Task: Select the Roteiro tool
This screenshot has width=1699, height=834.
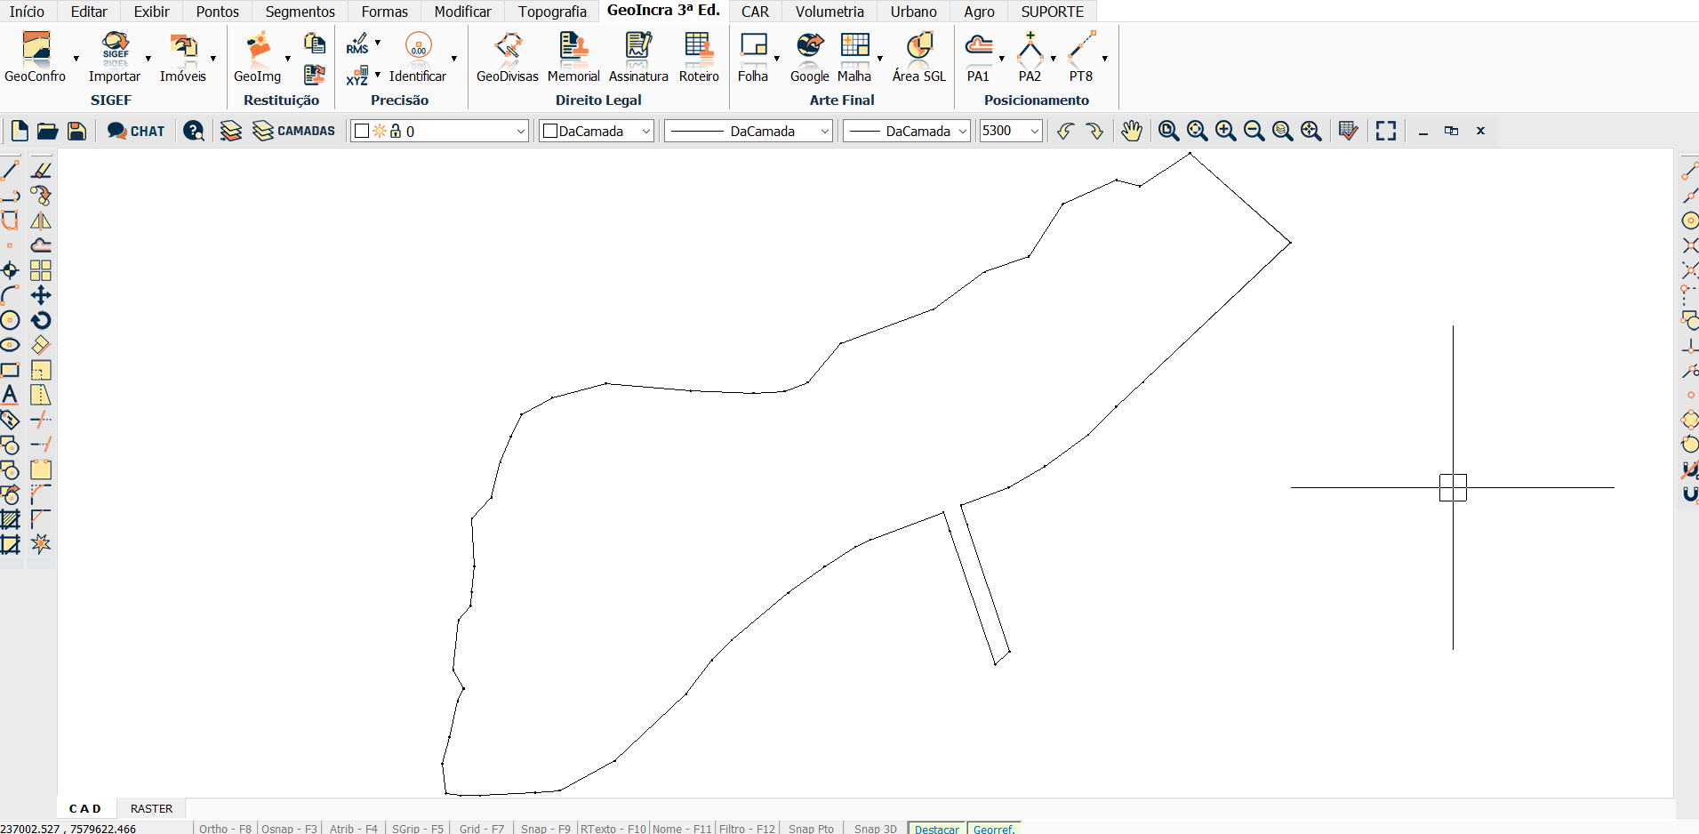Action: coord(699,57)
